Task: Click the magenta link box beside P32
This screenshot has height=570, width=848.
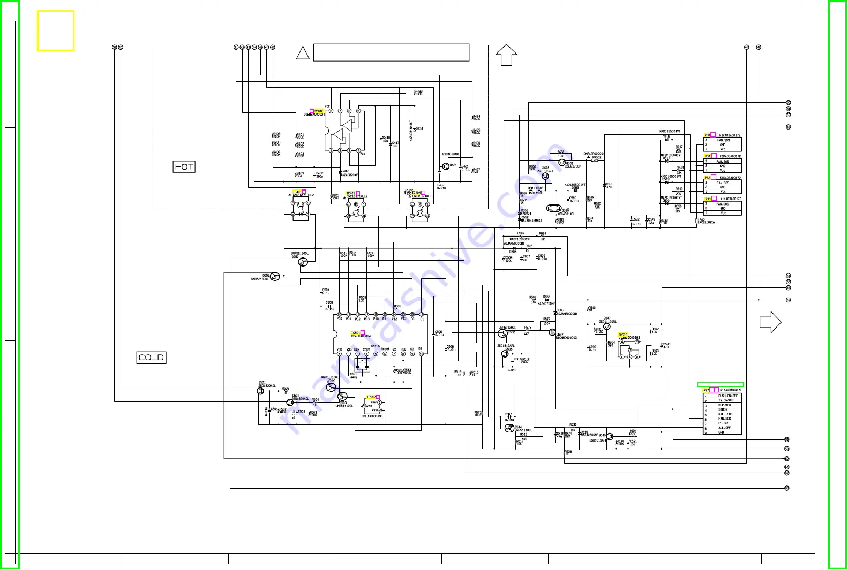Action: [714, 177]
